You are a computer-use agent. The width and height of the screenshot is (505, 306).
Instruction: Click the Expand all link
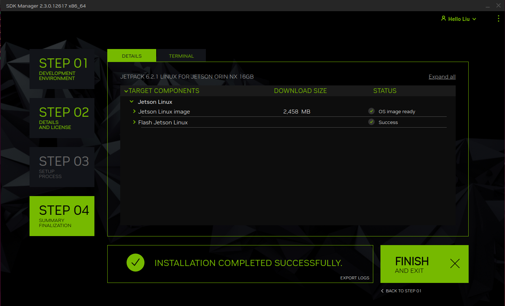[442, 76]
